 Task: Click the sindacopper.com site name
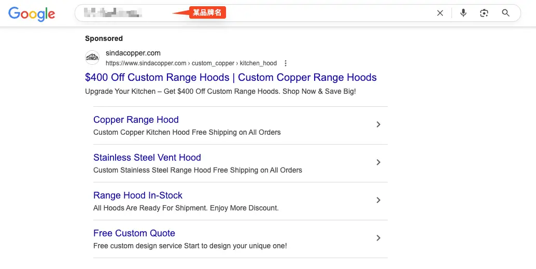[x=133, y=53]
